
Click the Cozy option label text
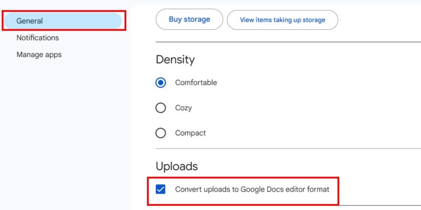point(183,108)
